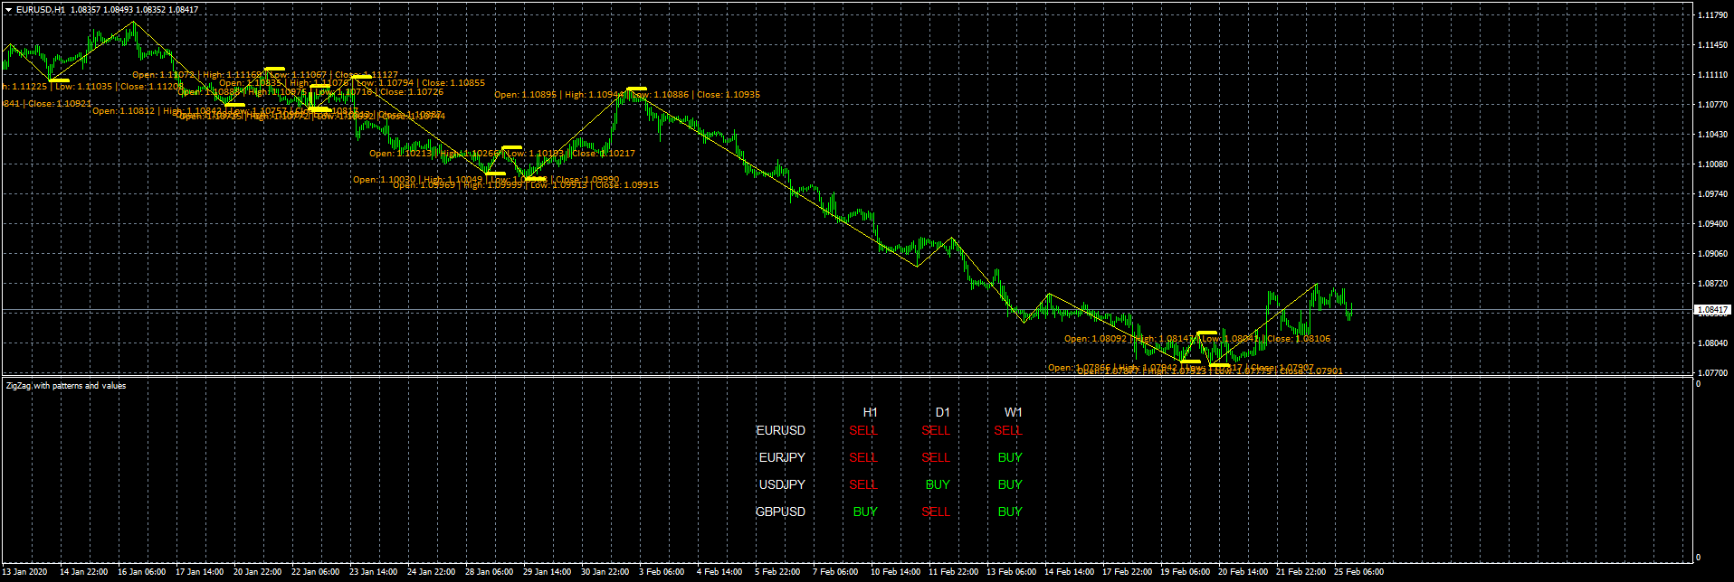
Task: Click time axis label 7 Feb 06:00
Action: click(x=835, y=571)
